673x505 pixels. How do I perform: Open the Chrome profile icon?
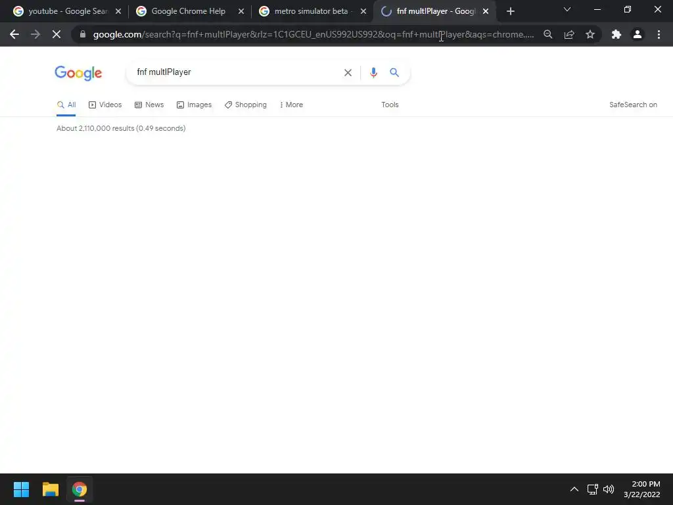pyautogui.click(x=638, y=34)
